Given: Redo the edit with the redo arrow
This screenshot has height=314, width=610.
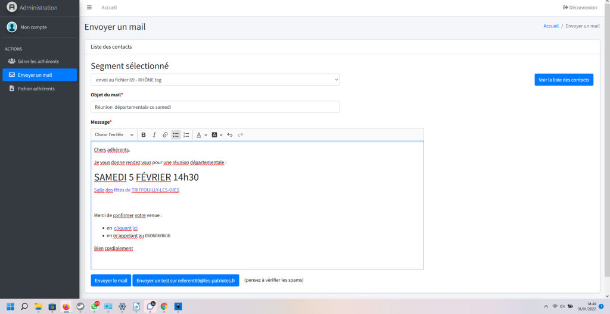Looking at the screenshot, I should [x=241, y=135].
